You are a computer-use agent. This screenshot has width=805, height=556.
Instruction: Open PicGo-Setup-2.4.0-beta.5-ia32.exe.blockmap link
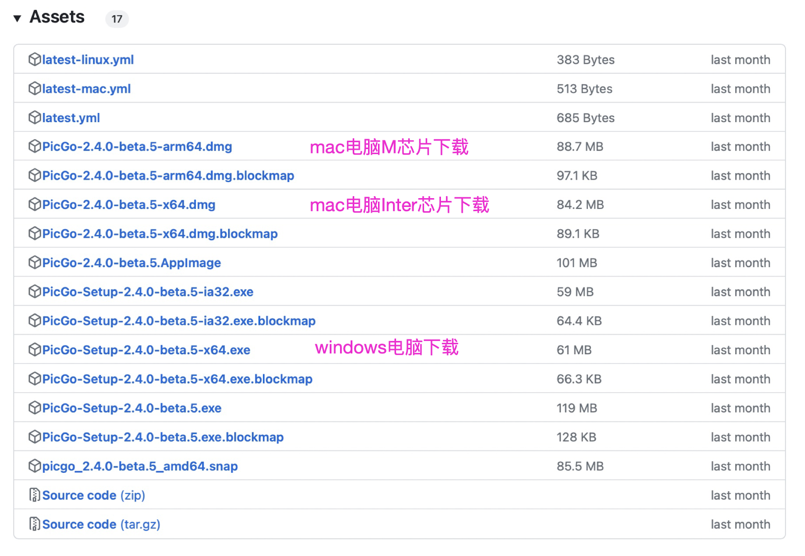pyautogui.click(x=179, y=321)
